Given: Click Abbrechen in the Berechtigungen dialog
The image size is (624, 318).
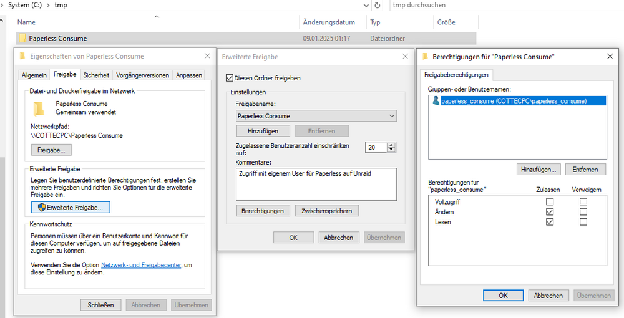Looking at the screenshot, I should coord(548,296).
